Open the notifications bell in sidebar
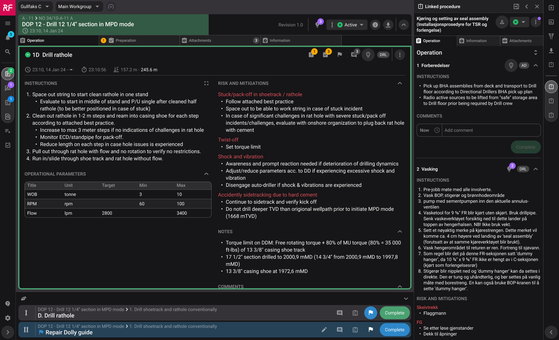Screen dimensions: 559x340 tap(8, 37)
